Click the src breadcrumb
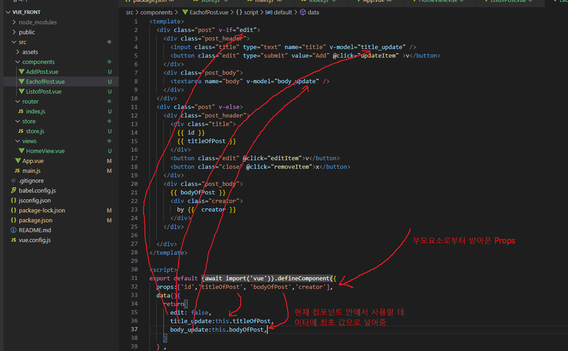 [129, 12]
